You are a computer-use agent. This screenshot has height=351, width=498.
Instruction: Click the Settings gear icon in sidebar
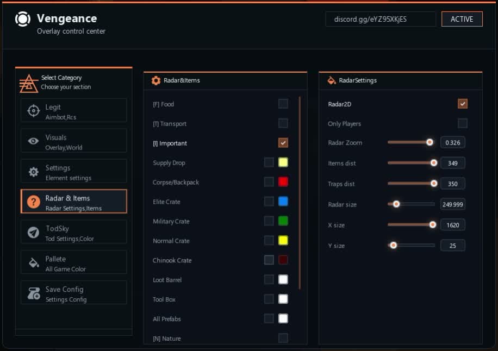[x=33, y=172]
